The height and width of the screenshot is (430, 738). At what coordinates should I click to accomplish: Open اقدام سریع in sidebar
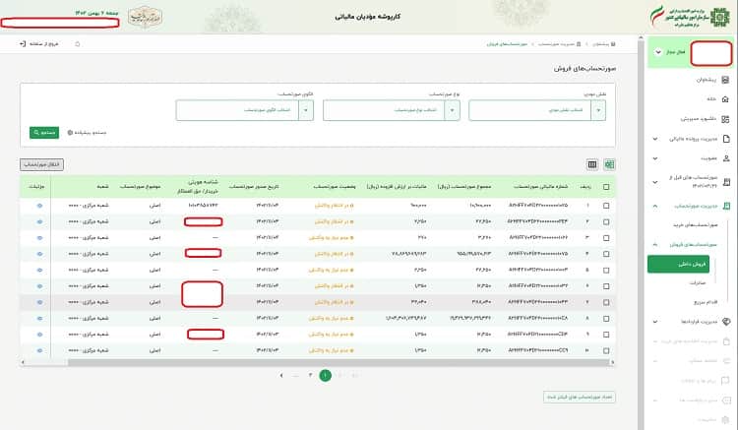[x=706, y=302]
